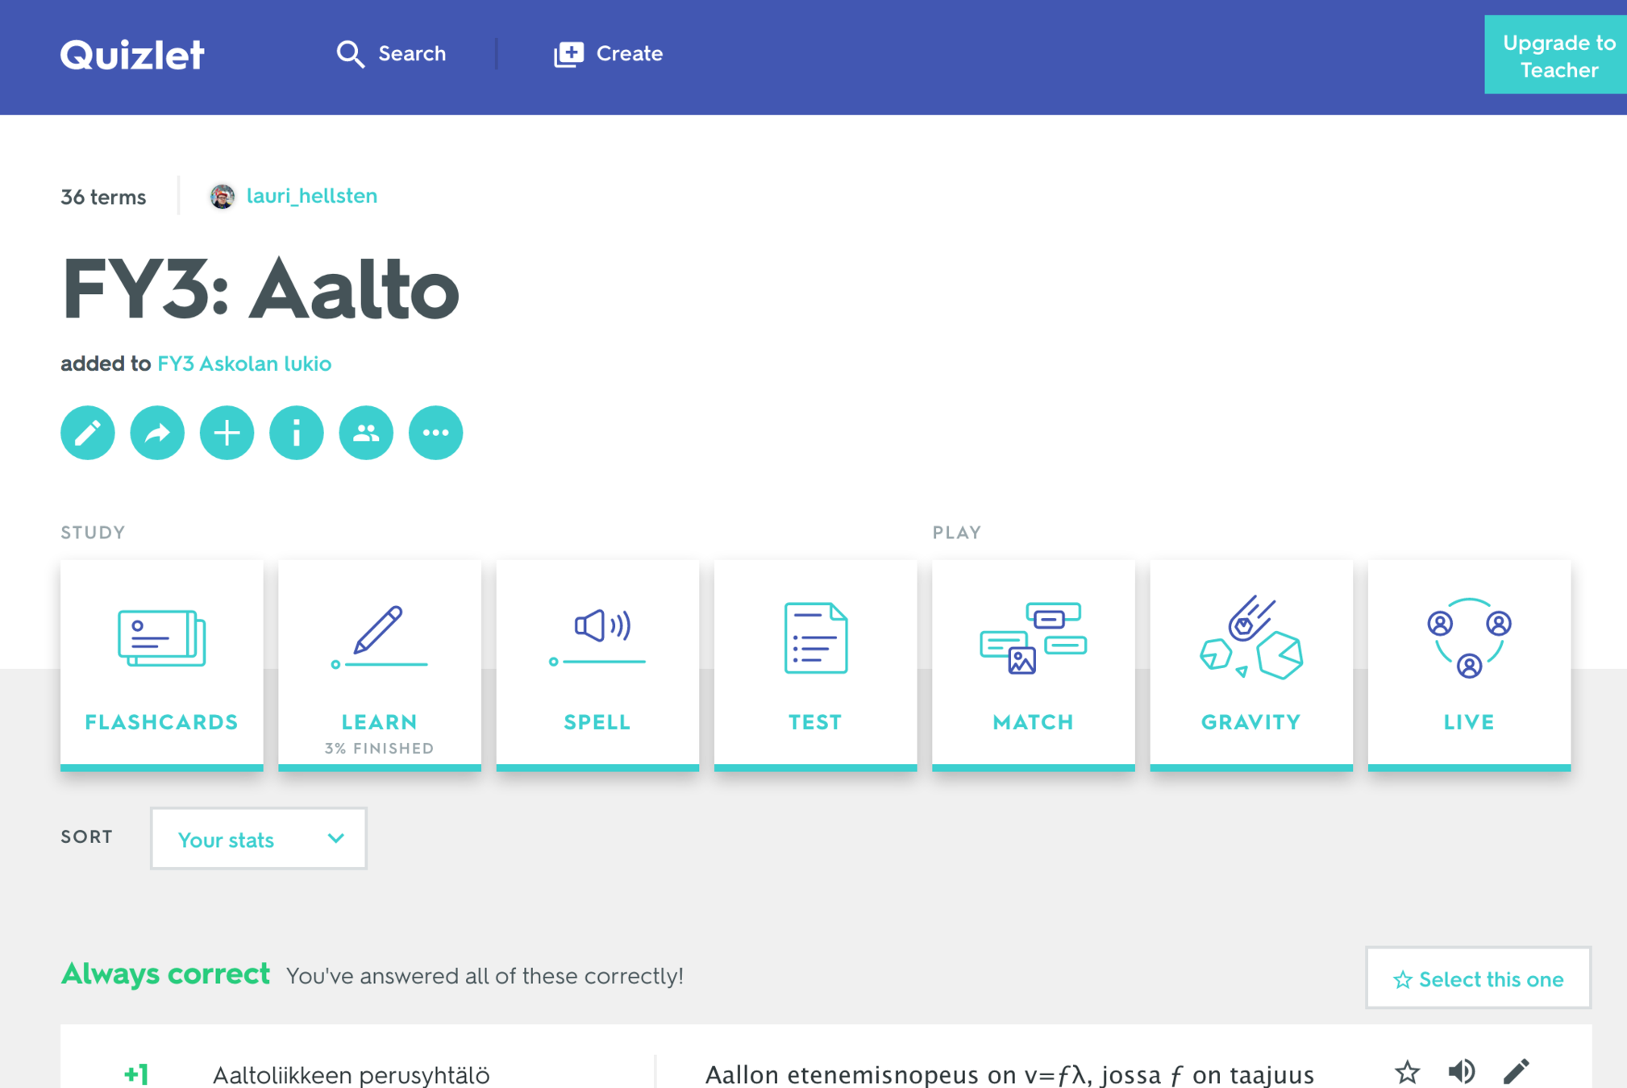
Task: Open the Learn study mode
Action: click(380, 664)
